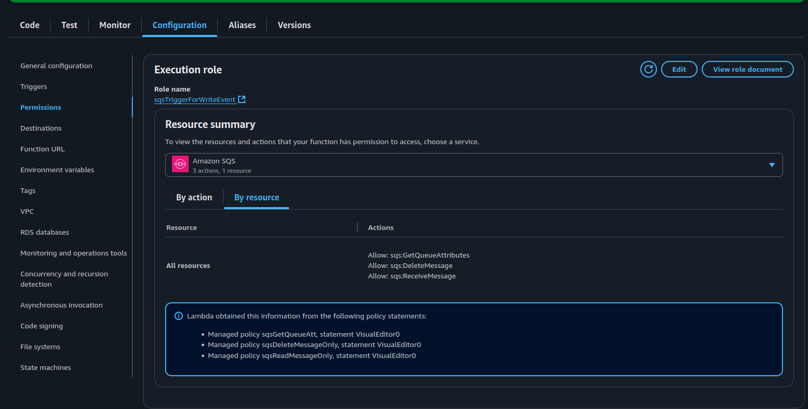808x409 pixels.
Task: Switch to the By action tab
Action: (x=194, y=198)
